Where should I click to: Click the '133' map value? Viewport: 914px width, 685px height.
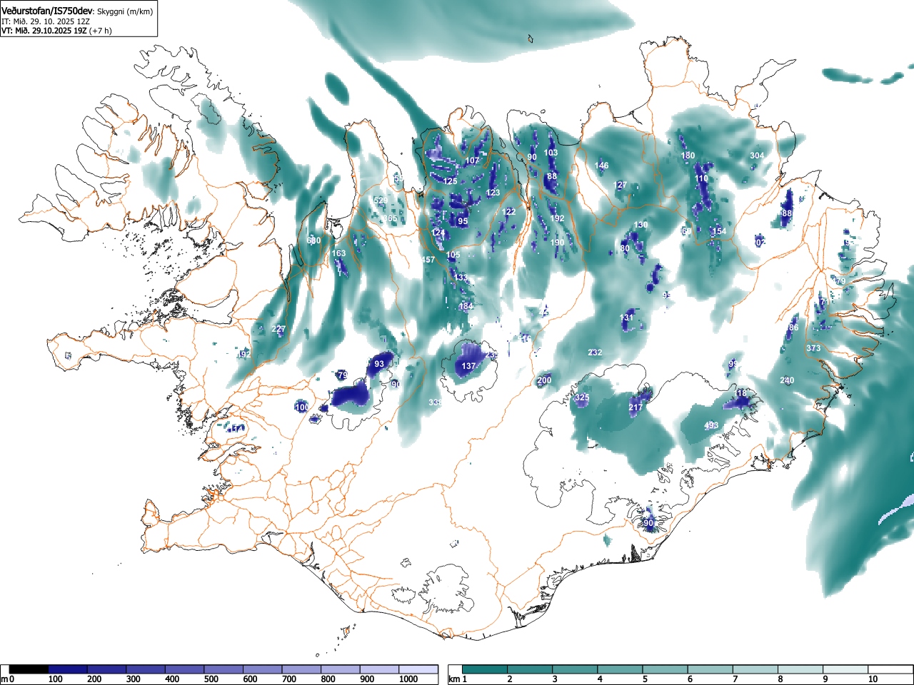pos(461,278)
